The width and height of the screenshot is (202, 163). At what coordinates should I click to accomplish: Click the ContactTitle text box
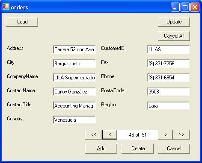click(x=74, y=106)
